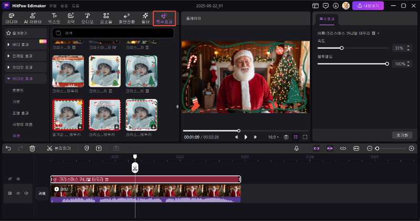Open the Help (도움) menu

point(76,6)
